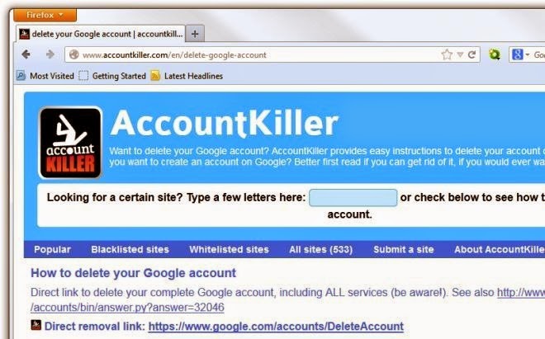The width and height of the screenshot is (545, 339).
Task: Open the Google search engine dropdown
Action: [520, 54]
